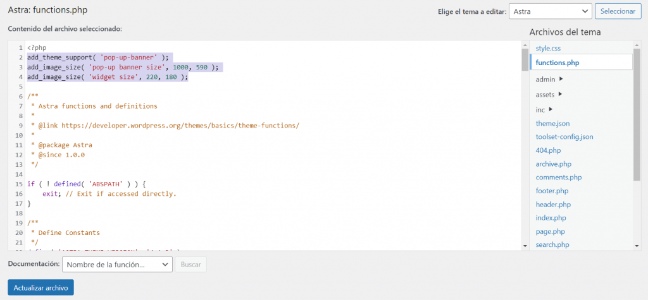Click the code editor scroll up arrow

click(x=525, y=45)
